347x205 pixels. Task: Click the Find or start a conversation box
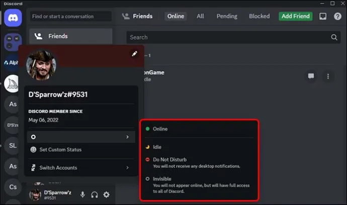coord(71,17)
